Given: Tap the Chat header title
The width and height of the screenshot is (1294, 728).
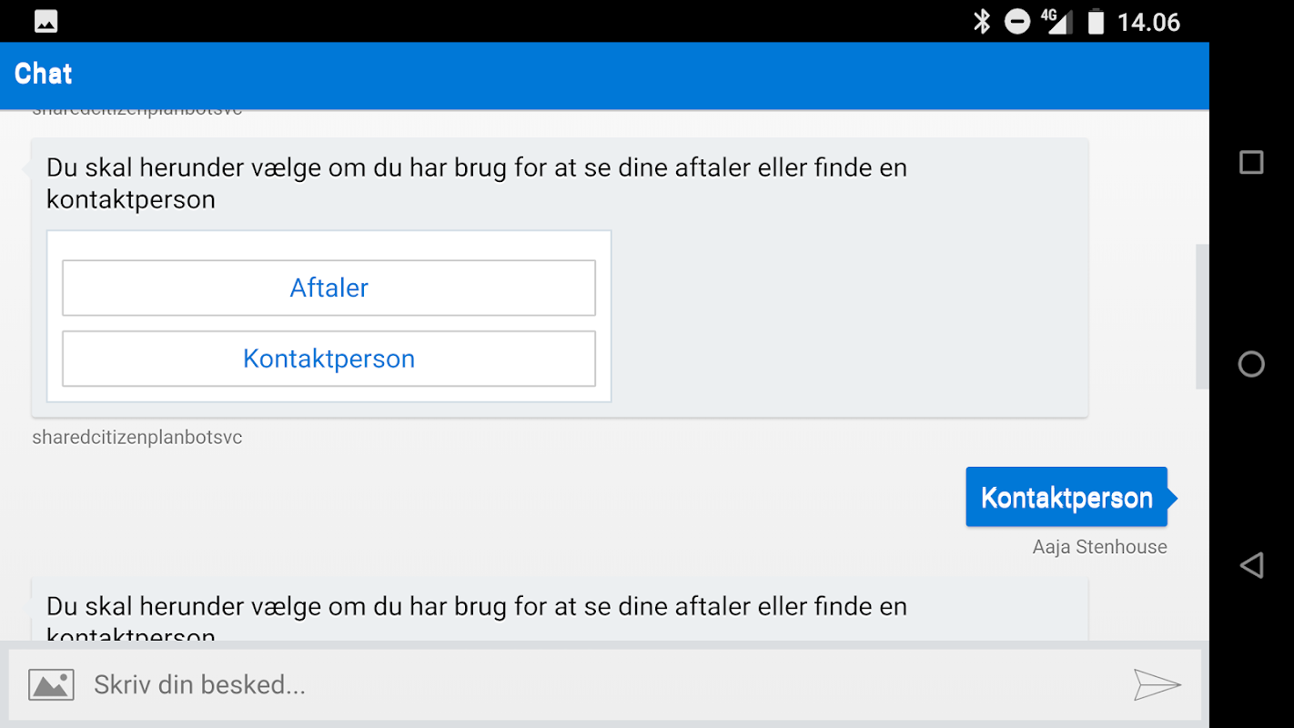Looking at the screenshot, I should [44, 74].
